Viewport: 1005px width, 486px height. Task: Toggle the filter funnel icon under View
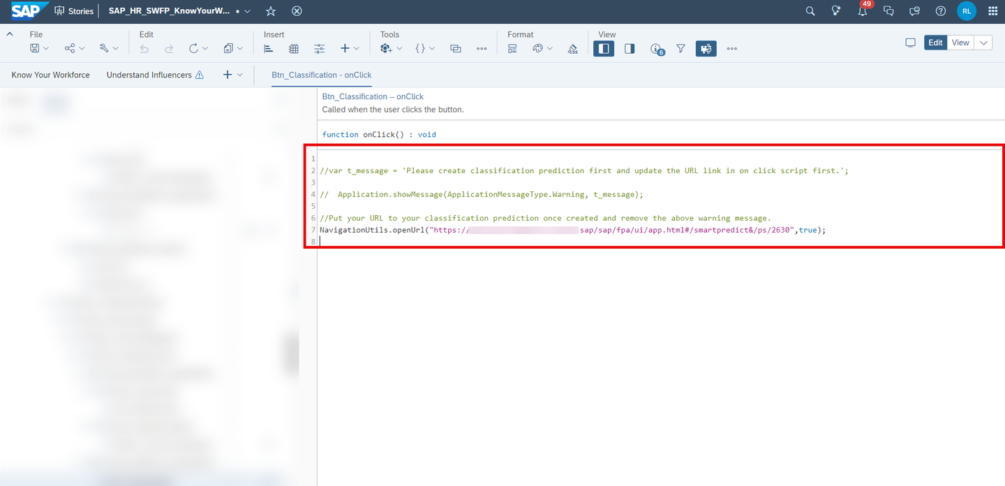tap(680, 49)
